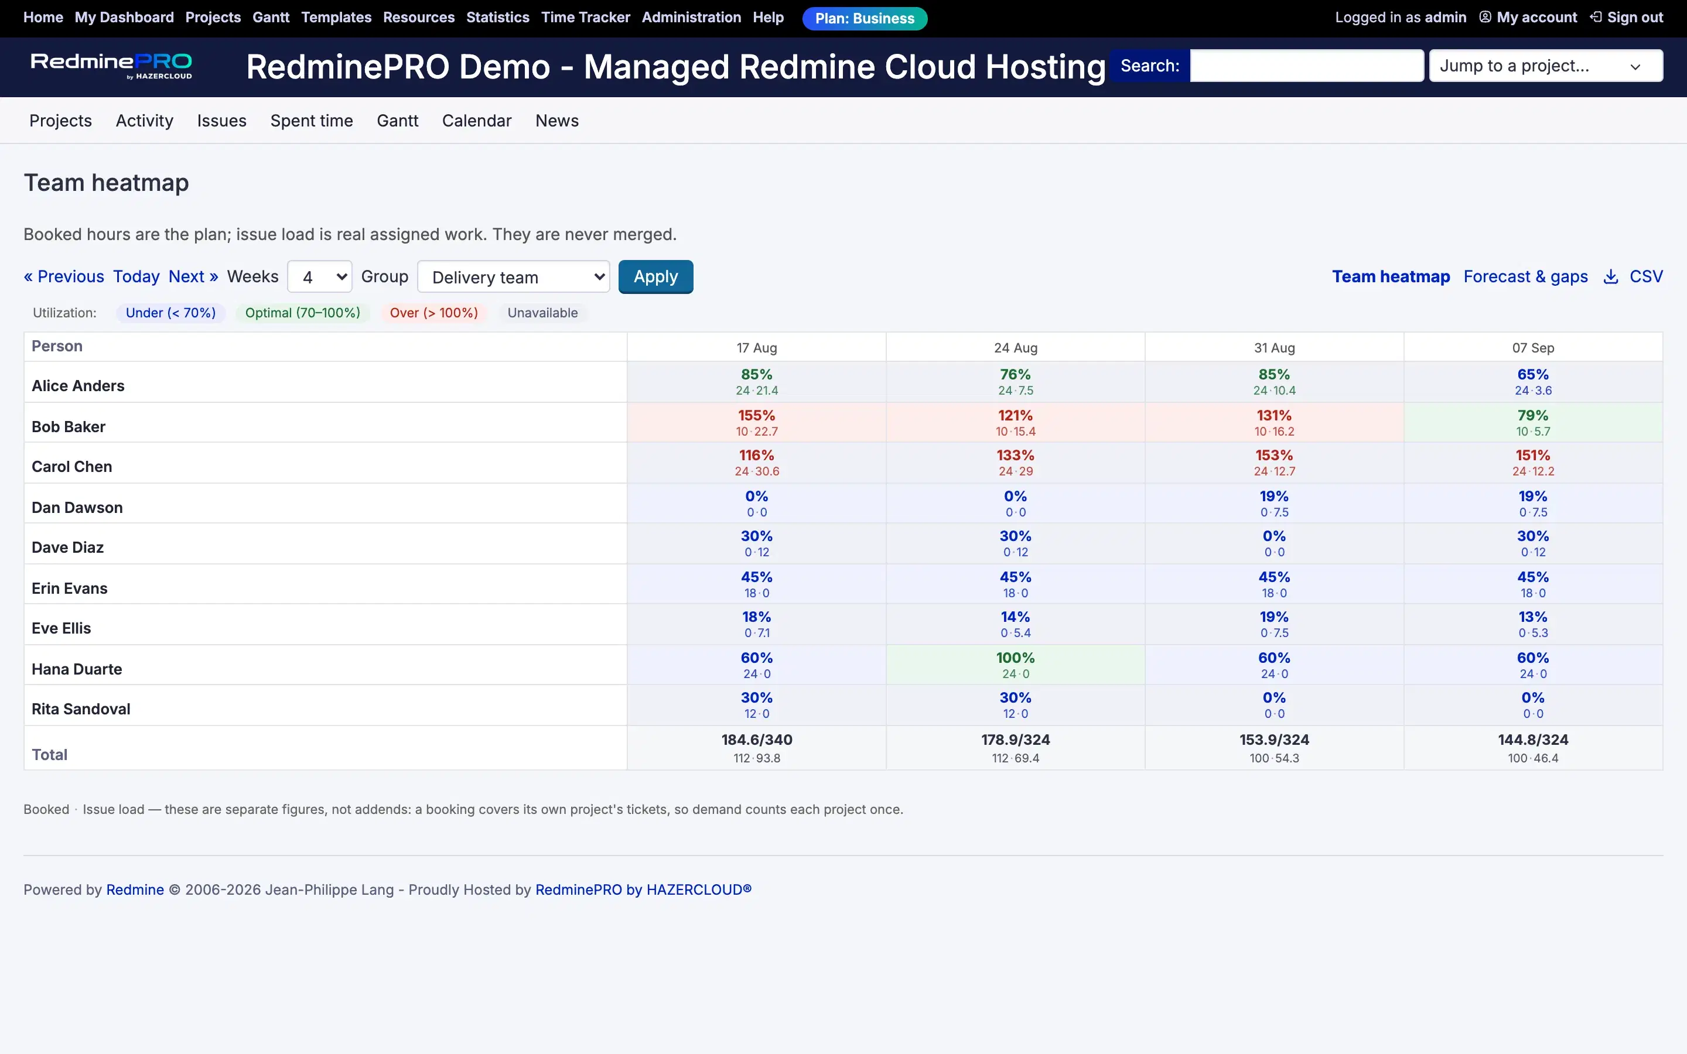The width and height of the screenshot is (1687, 1054).
Task: Open Help in top menu
Action: click(x=768, y=18)
